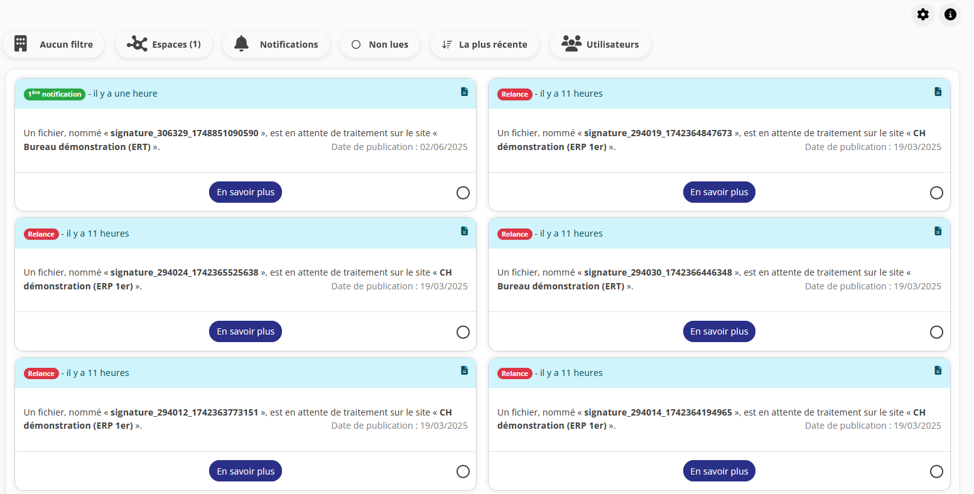The width and height of the screenshot is (974, 494).
Task: Click document icon on signature_294024 card
Action: pyautogui.click(x=465, y=231)
